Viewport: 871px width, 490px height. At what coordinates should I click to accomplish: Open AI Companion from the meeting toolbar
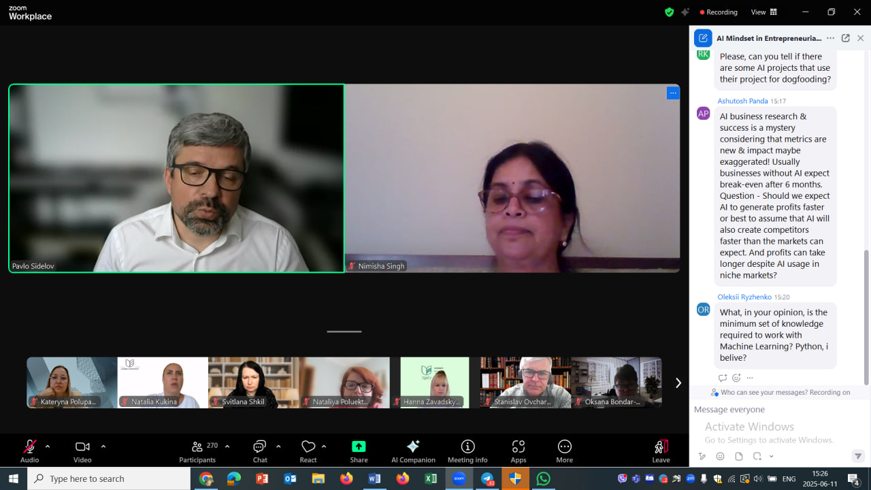pos(413,451)
